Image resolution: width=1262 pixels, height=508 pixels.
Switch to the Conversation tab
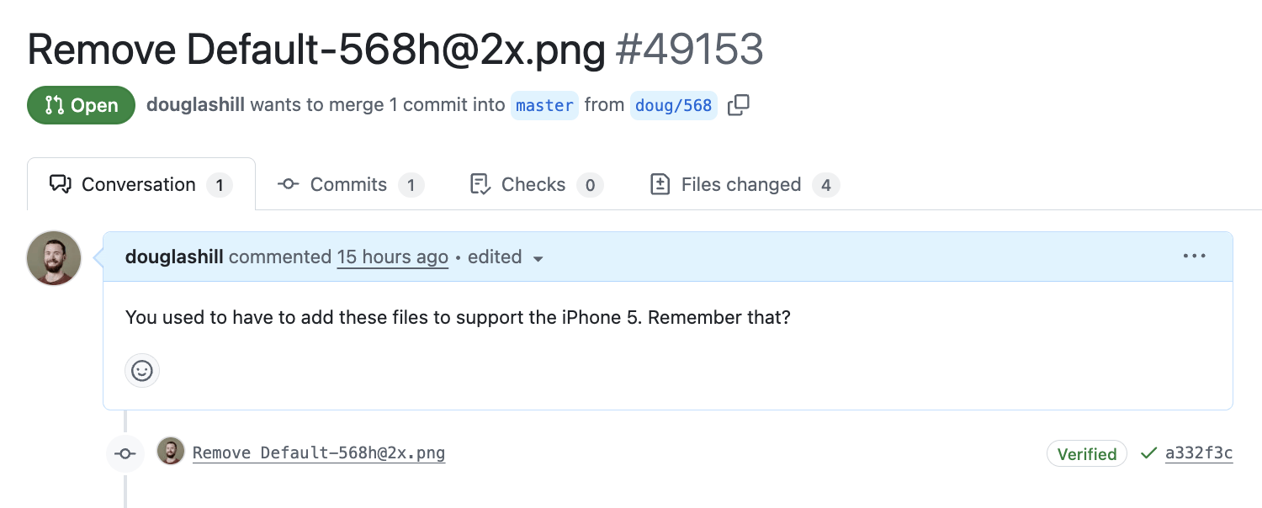[x=141, y=184]
